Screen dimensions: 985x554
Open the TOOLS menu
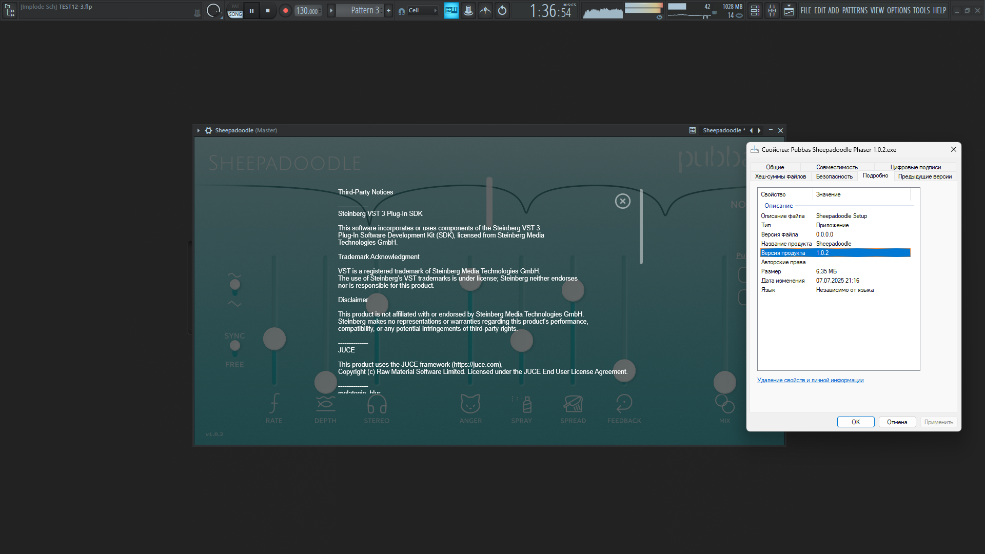click(921, 10)
